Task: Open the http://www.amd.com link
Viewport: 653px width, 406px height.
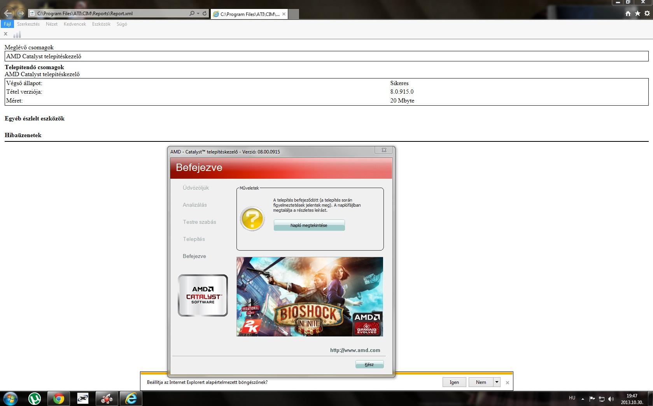Action: [355, 350]
